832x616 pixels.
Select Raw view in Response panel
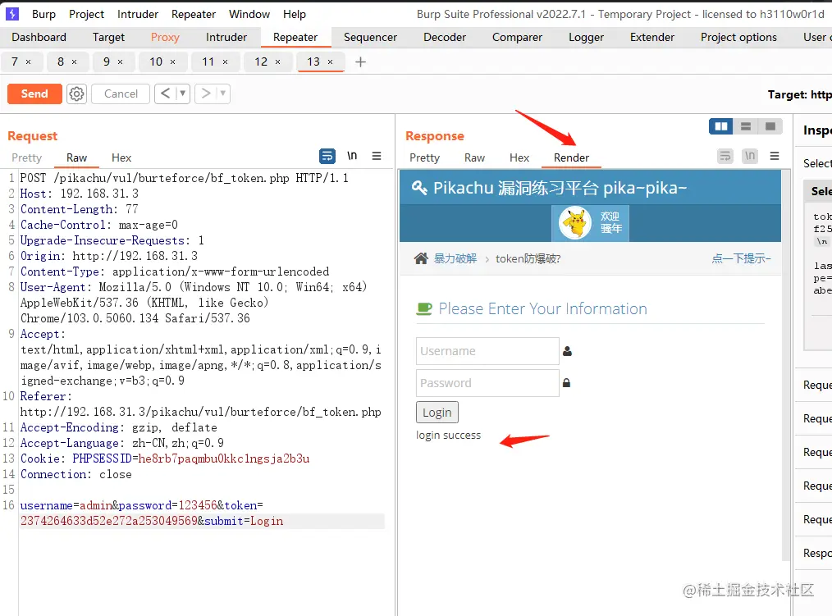tap(474, 157)
